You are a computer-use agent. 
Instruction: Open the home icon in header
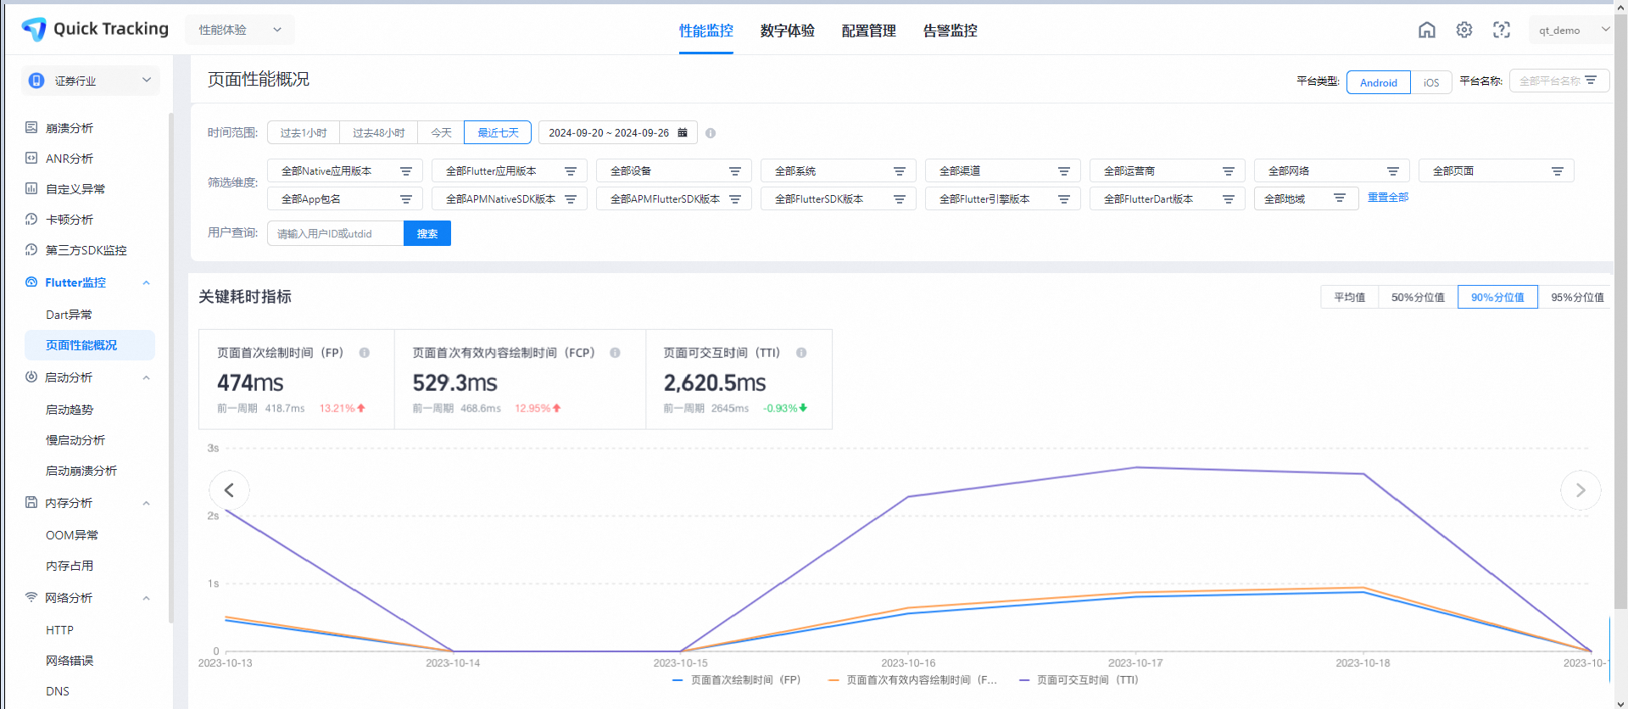tap(1427, 30)
